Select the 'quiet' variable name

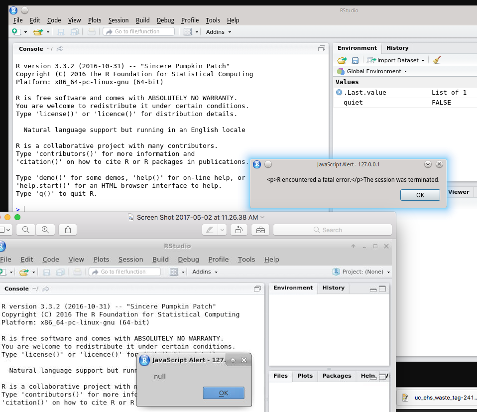(x=353, y=103)
